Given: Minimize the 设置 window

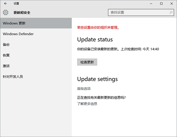Looking at the screenshot, I should [151, 4].
